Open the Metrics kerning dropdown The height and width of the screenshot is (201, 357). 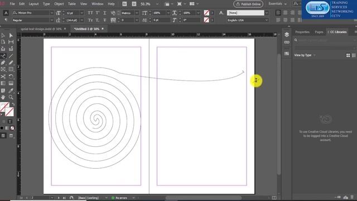click(x=137, y=13)
